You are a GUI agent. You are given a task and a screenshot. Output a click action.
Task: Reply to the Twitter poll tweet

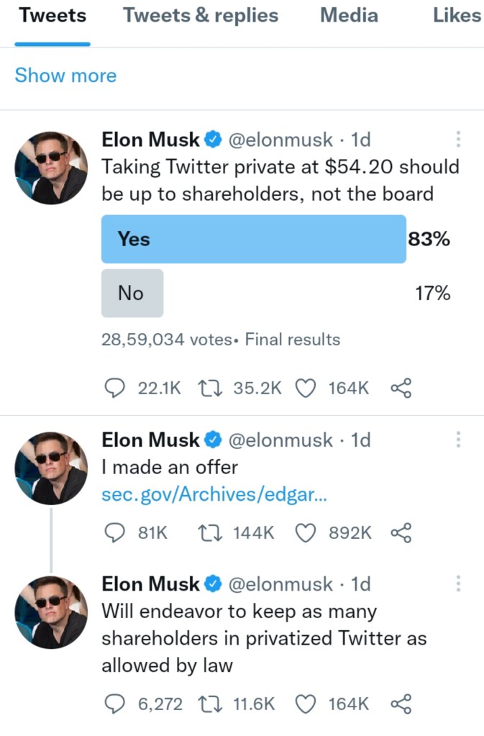click(x=115, y=389)
